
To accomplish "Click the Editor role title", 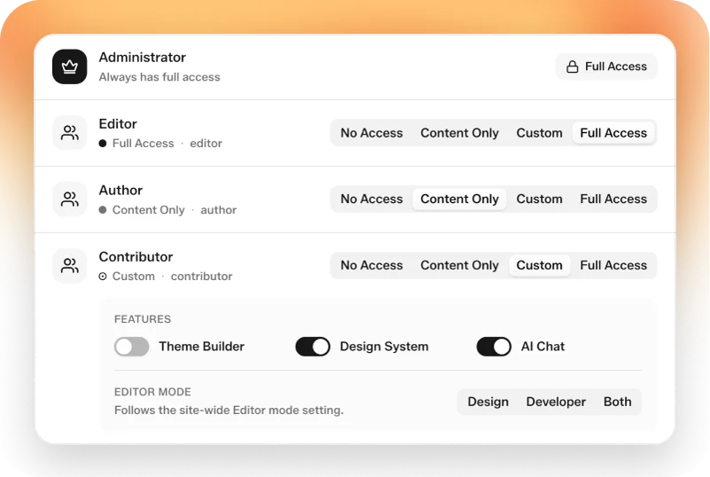I will pos(118,123).
